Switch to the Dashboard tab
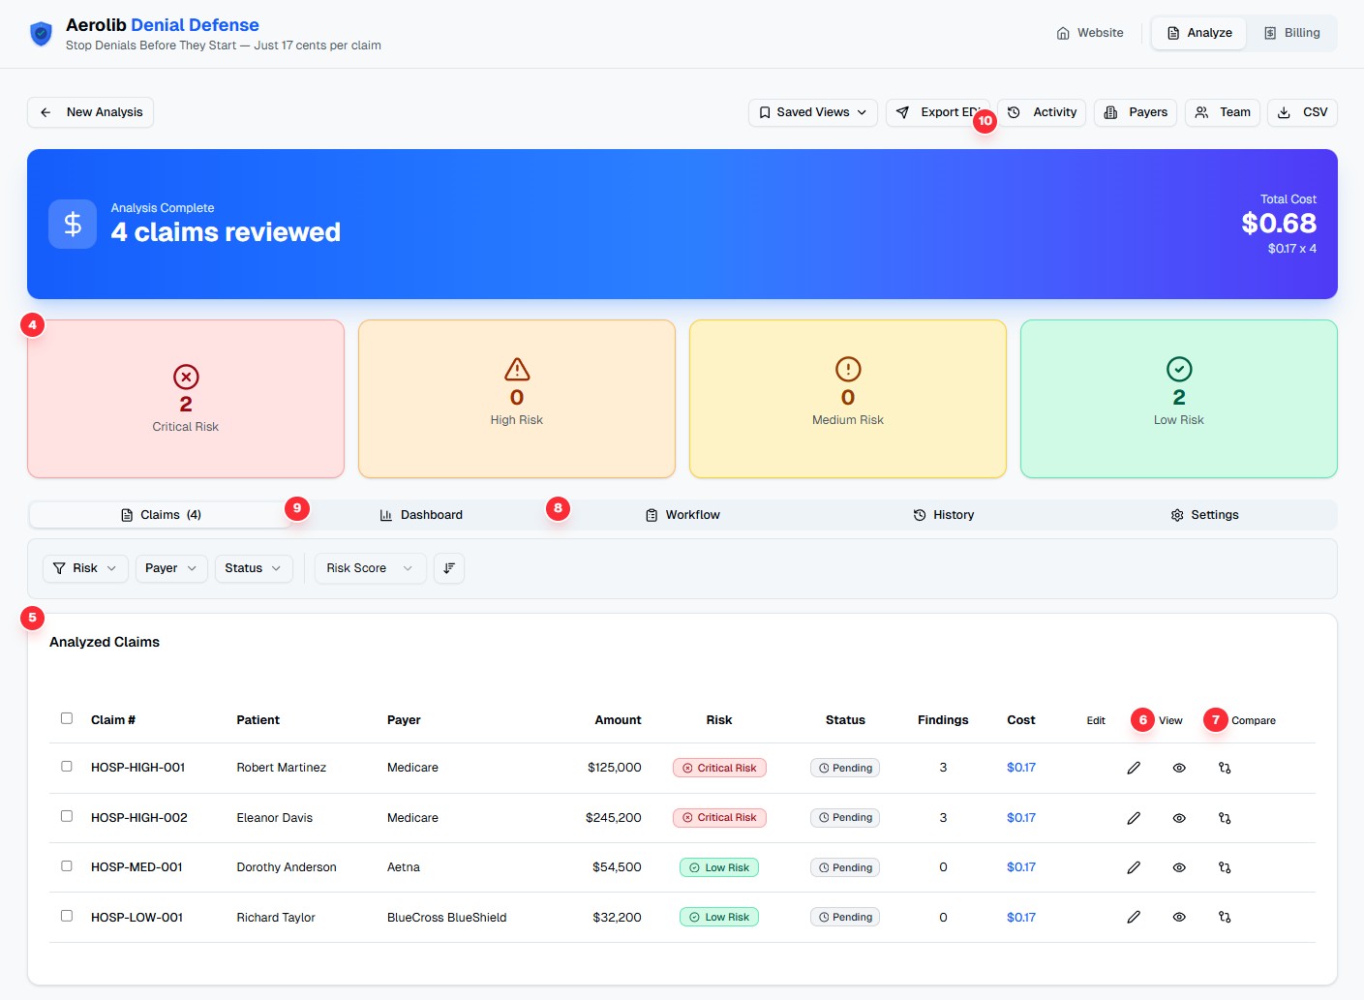This screenshot has width=1364, height=1000. click(421, 514)
